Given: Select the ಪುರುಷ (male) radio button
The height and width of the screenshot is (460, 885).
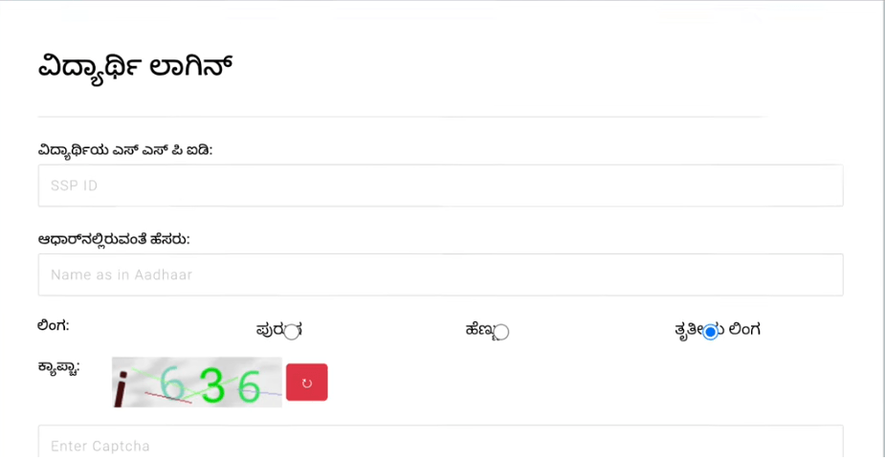Looking at the screenshot, I should (292, 332).
